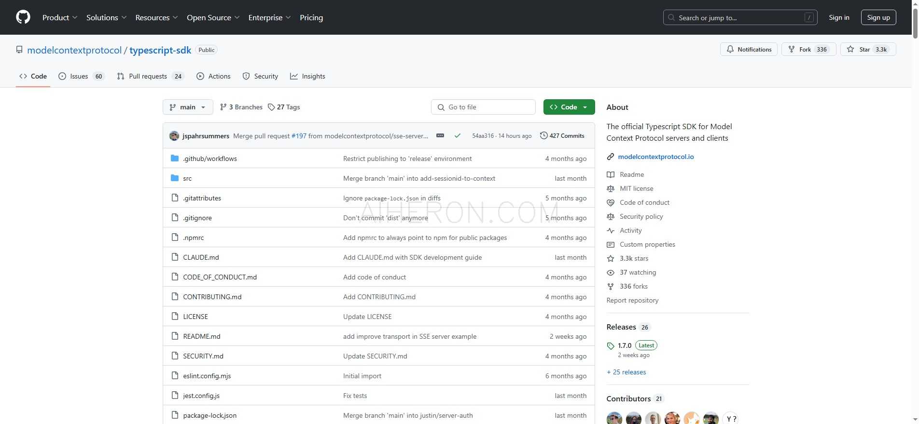919x424 pixels.
Task: Open commit hash 54aa316
Action: click(483, 136)
